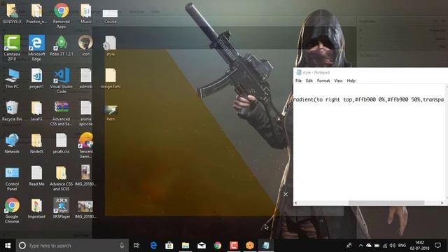Open network settings from the tray
This screenshot has width=448, height=252.
tap(385, 246)
